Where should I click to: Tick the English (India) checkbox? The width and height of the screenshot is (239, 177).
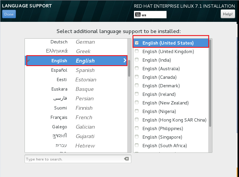[137, 60]
